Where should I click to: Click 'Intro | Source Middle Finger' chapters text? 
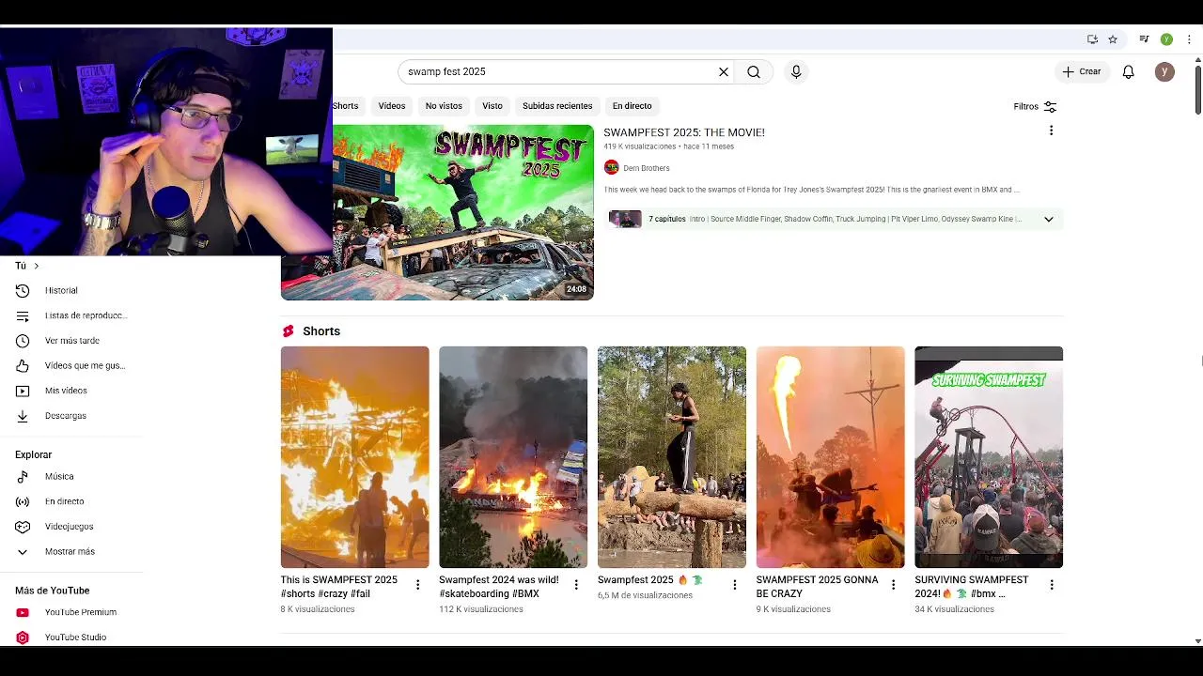(x=855, y=219)
